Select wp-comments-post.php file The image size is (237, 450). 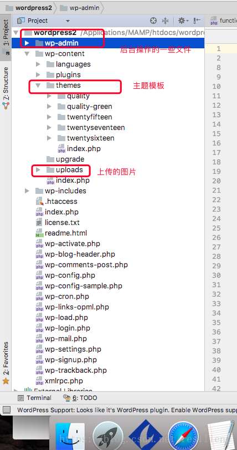pos(81,264)
